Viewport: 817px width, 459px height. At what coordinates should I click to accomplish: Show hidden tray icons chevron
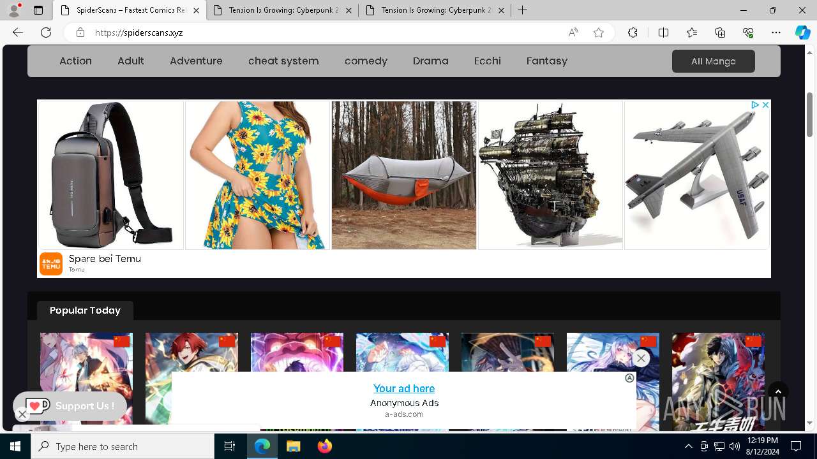[688, 446]
